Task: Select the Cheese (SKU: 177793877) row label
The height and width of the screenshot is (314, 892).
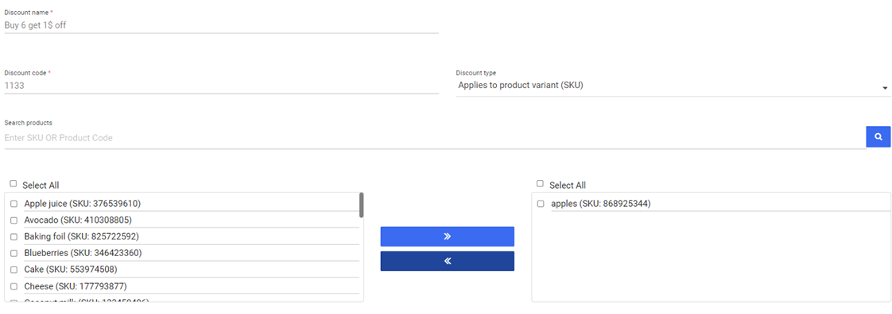Action: (76, 286)
